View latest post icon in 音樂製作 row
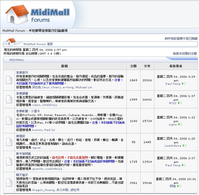 pyautogui.click(x=184, y=84)
